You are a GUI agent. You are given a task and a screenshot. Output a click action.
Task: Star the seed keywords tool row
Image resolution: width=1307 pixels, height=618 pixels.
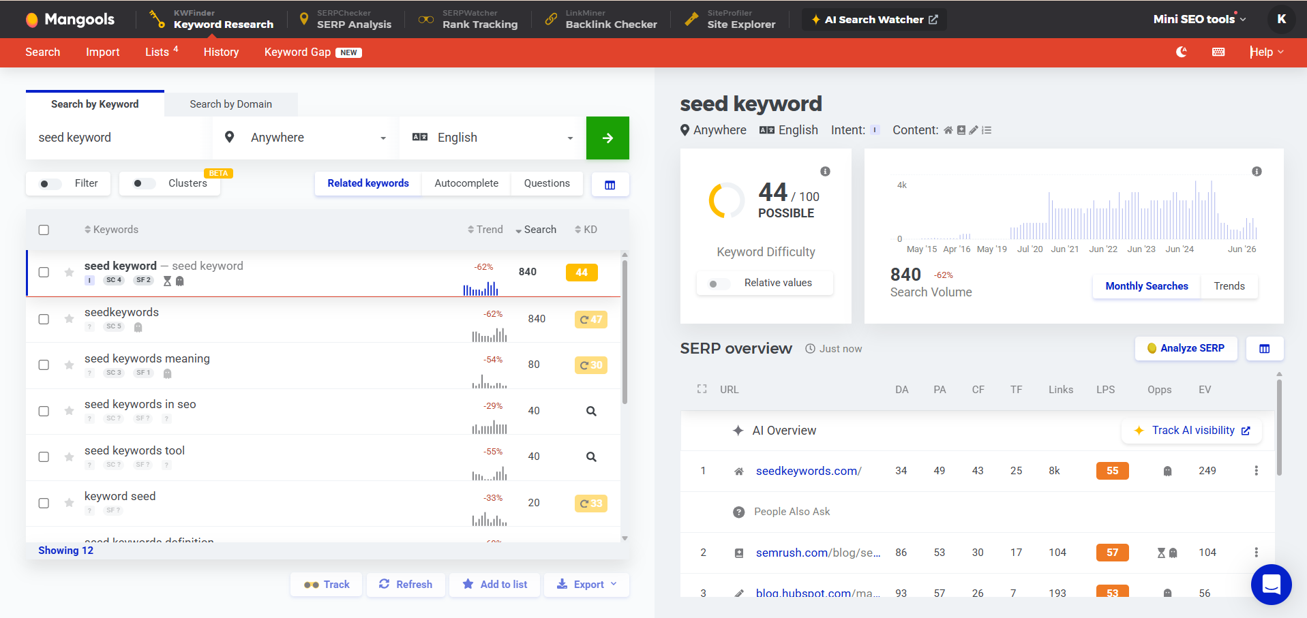coord(69,457)
